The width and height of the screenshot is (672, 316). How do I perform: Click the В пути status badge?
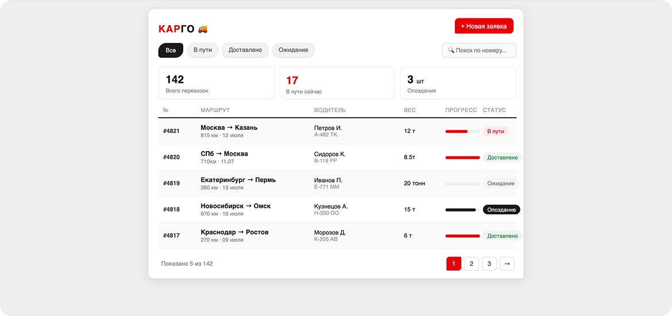tap(496, 132)
